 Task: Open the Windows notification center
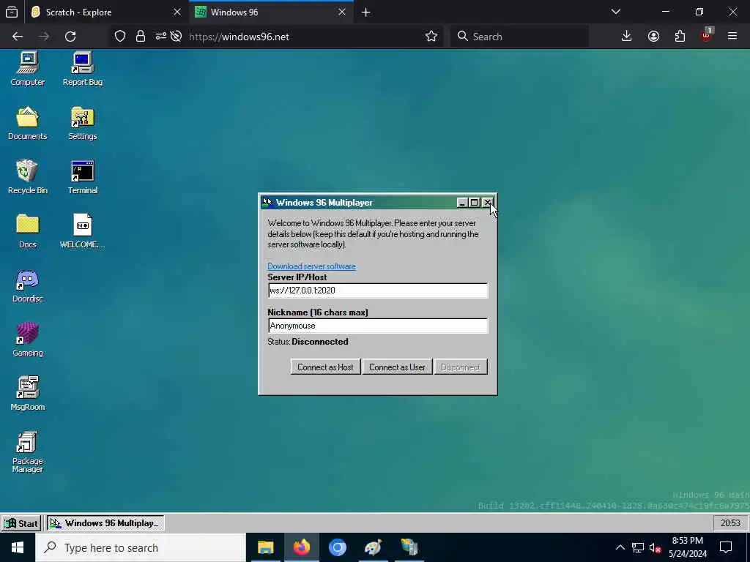pos(726,547)
